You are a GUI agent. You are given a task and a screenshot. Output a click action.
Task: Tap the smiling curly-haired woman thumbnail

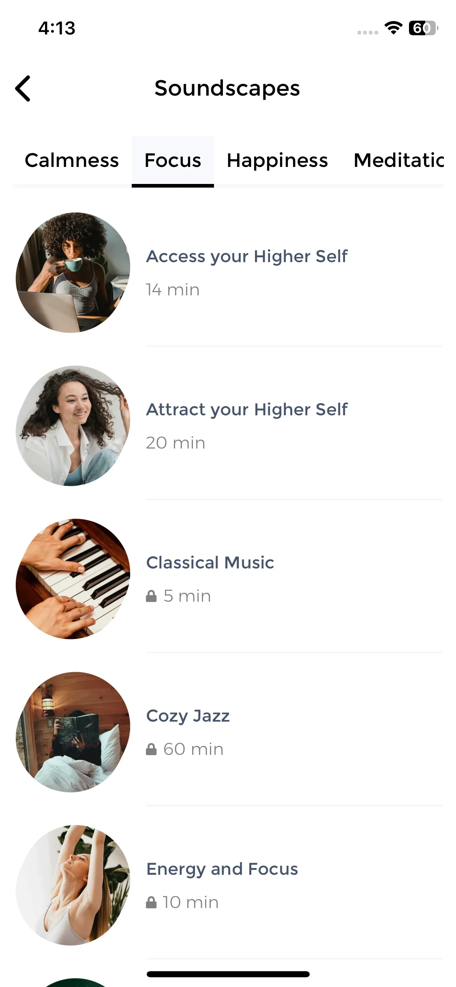click(73, 426)
